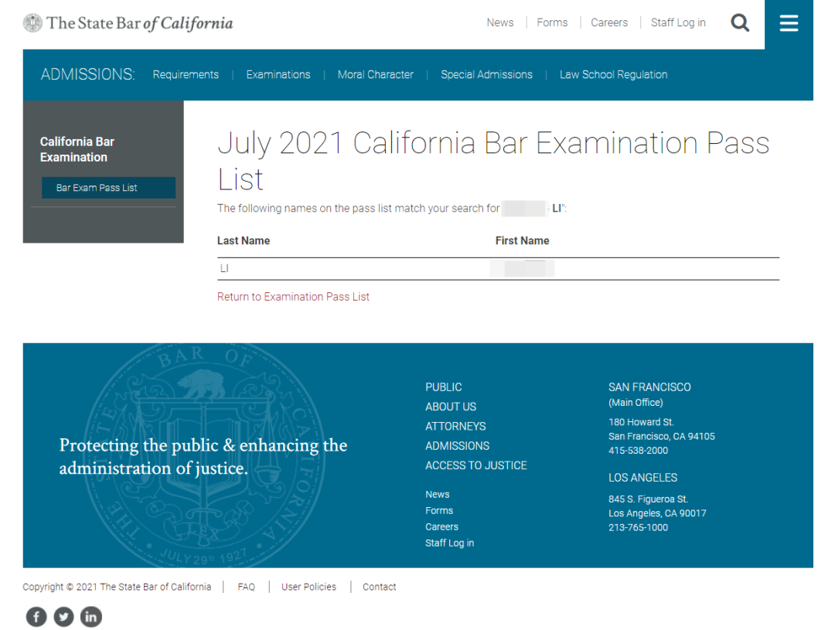Open the Special Admissions menu item
Viewport: 835px width, 630px height.
486,74
